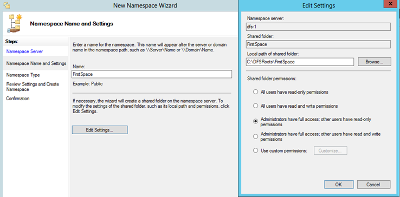This screenshot has height=197, width=400.
Task: Click the 'Edit Settings' dialog title
Action: coord(319,5)
